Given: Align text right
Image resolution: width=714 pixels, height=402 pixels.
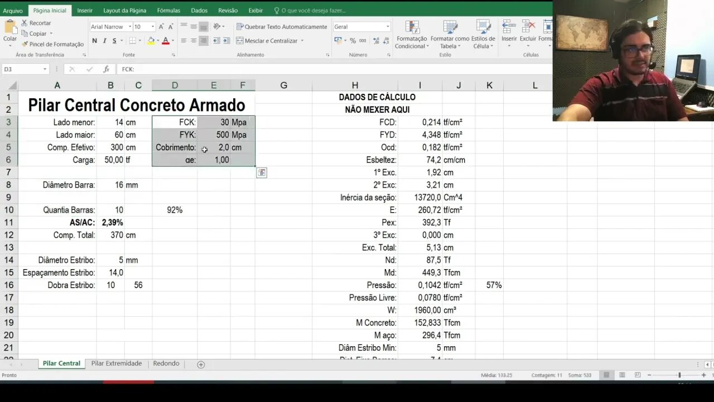Looking at the screenshot, I should pyautogui.click(x=204, y=41).
